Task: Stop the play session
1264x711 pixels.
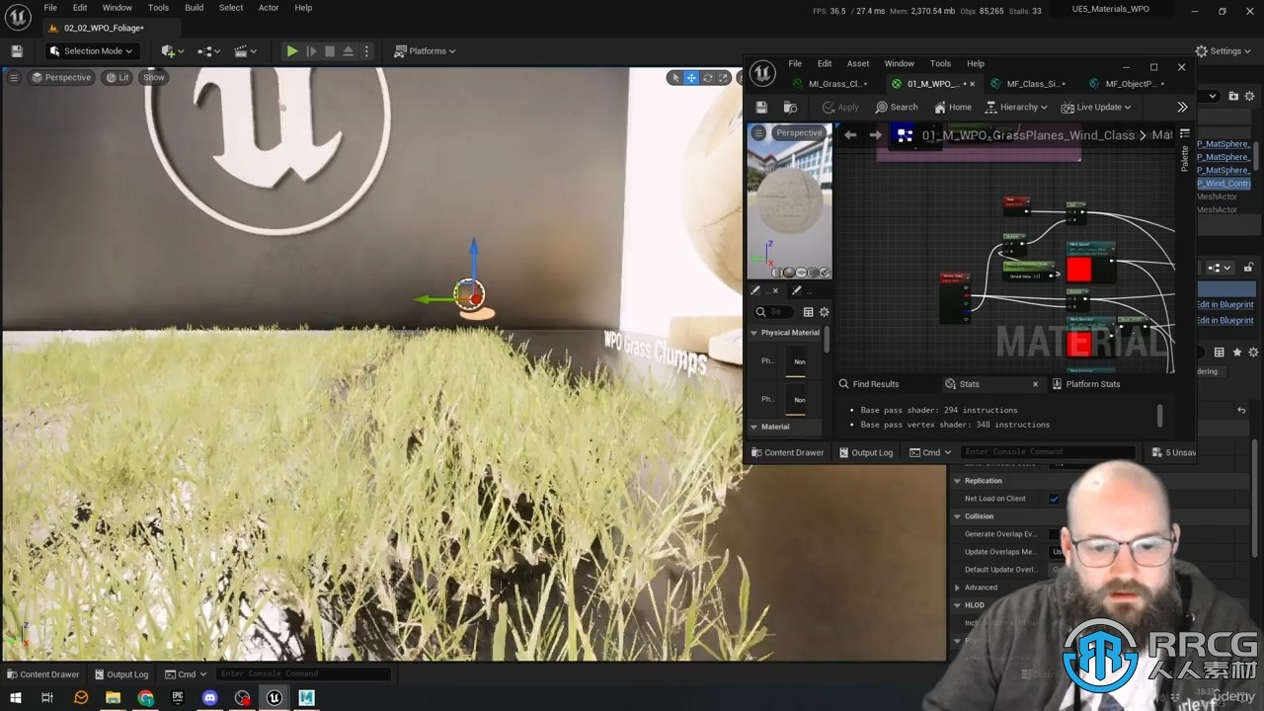Action: pos(330,51)
